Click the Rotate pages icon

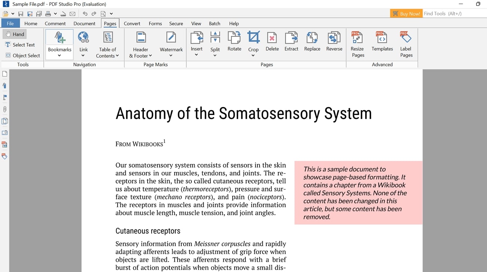(234, 37)
